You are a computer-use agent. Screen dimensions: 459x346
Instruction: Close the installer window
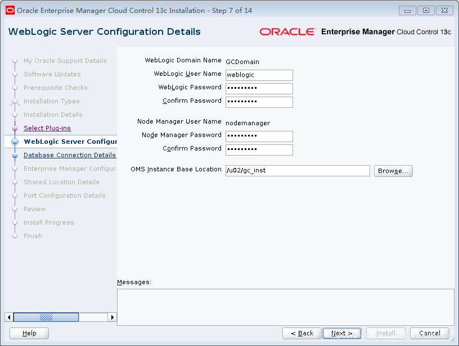coord(444,11)
